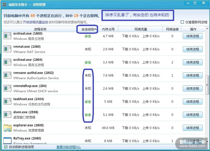
Task: End the vmware-authd.exe (1932) process
Action: (x=192, y=75)
